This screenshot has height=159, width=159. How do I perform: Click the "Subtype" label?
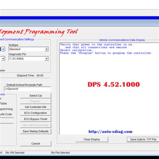tap(13, 45)
